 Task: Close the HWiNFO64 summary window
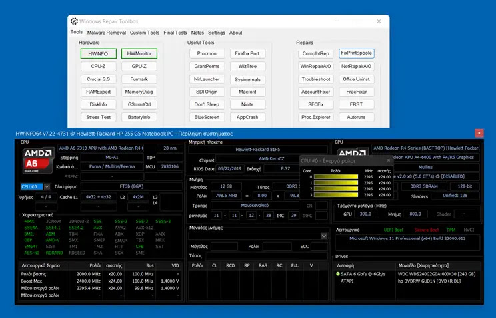pos(479,133)
